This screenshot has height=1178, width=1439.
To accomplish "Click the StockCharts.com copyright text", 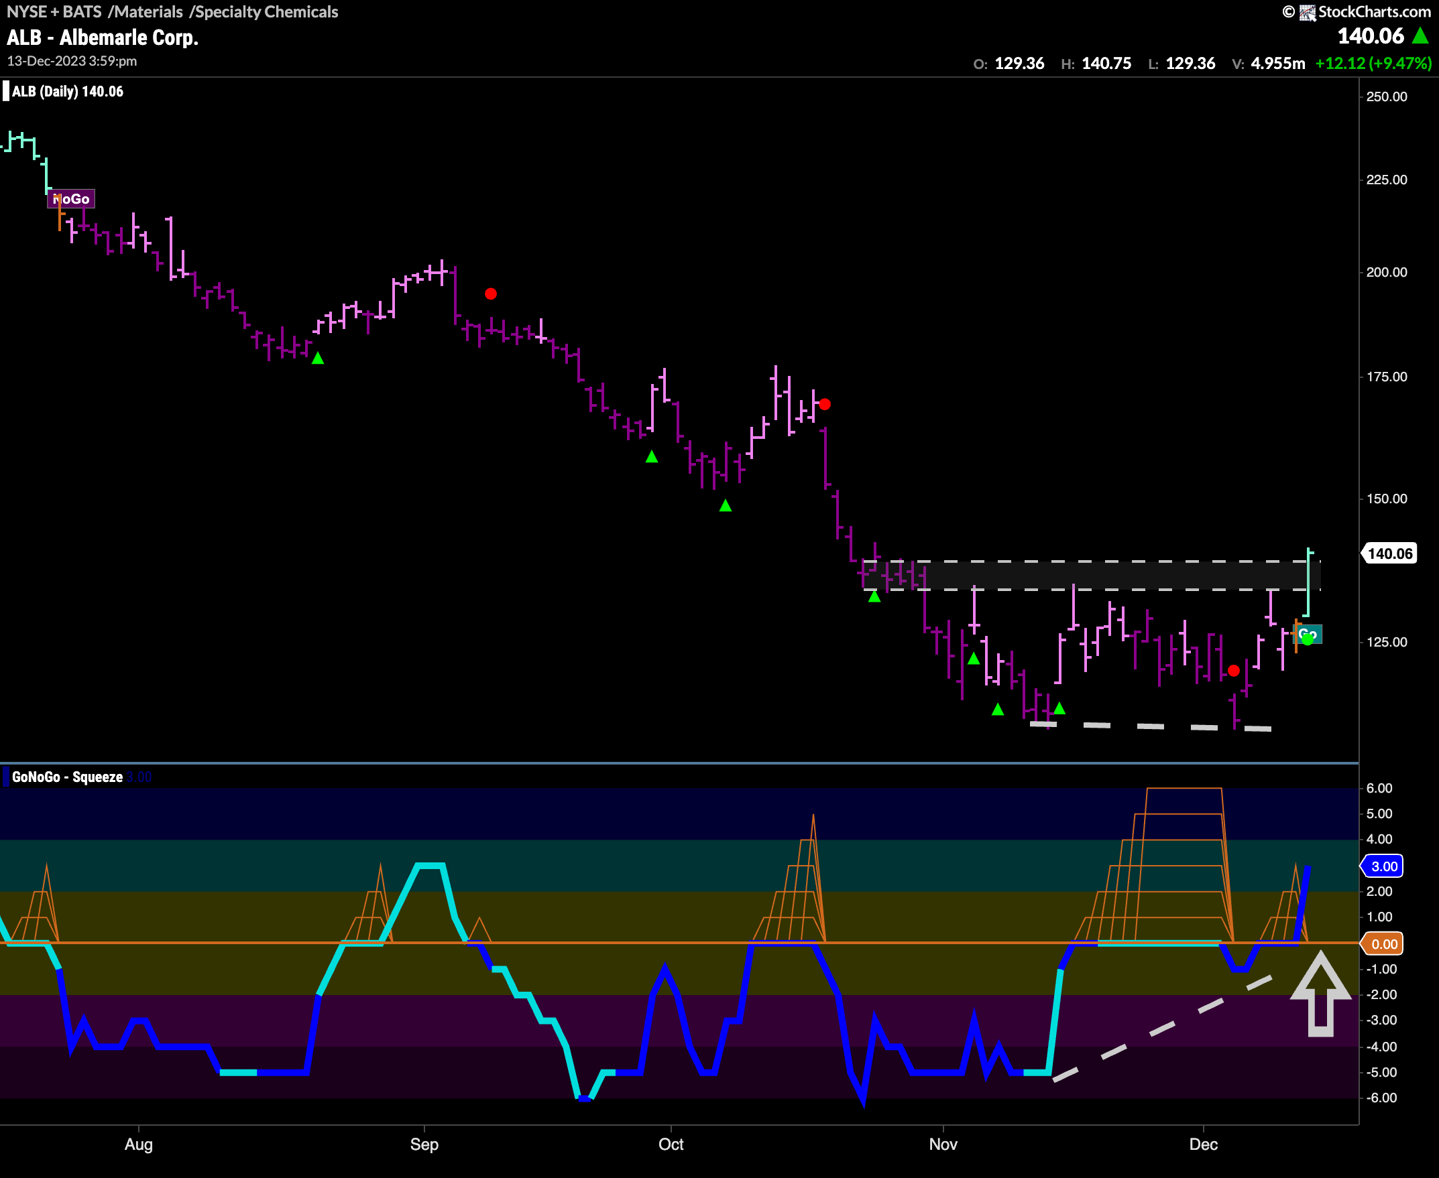I will (1374, 11).
